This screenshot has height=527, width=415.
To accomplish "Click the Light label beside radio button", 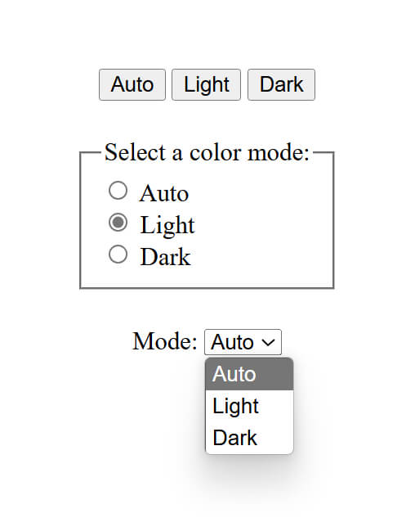I will (167, 225).
